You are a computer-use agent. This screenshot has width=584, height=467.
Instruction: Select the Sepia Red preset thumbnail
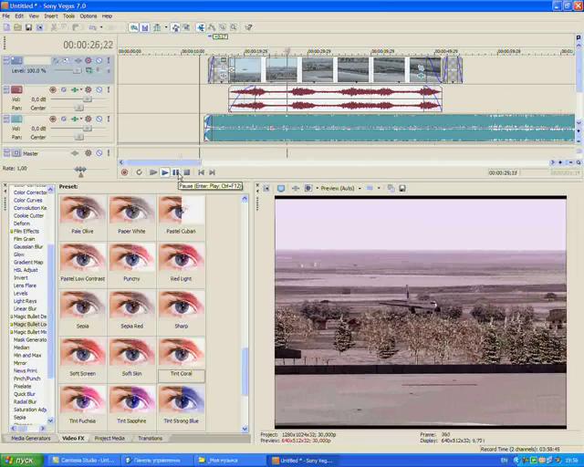pyautogui.click(x=131, y=306)
